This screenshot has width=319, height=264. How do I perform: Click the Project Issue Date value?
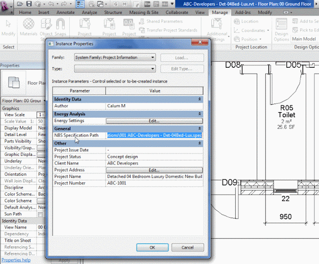[154, 150]
